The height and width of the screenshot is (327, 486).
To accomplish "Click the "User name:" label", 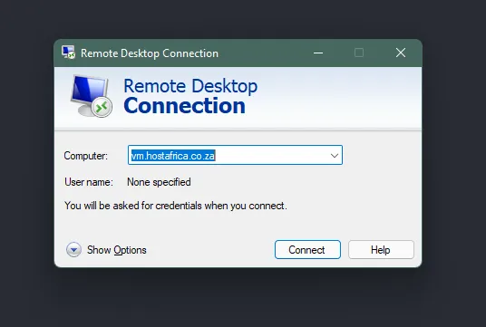I will 89,182.
